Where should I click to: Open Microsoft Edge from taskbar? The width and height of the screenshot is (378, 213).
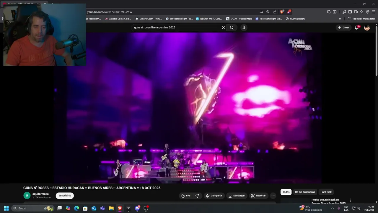tap(76, 208)
